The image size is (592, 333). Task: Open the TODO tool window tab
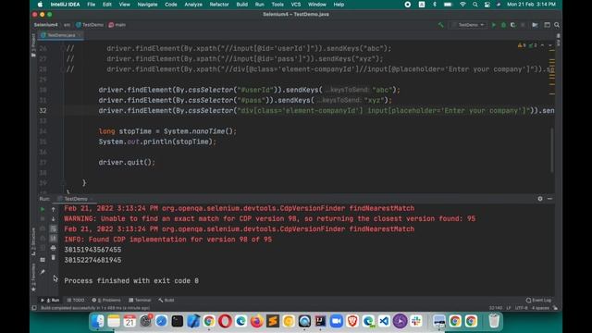pyautogui.click(x=76, y=300)
